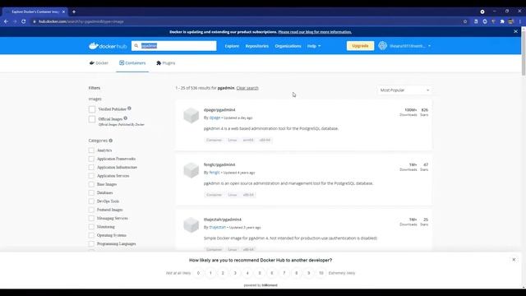
Task: Click info icon next to Verified Publisher
Action: pyautogui.click(x=129, y=109)
